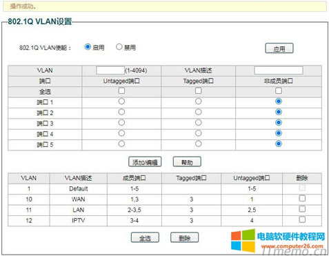The image size is (329, 256).
Task: Set 端口 5 as non-member port
Action: coord(279,144)
